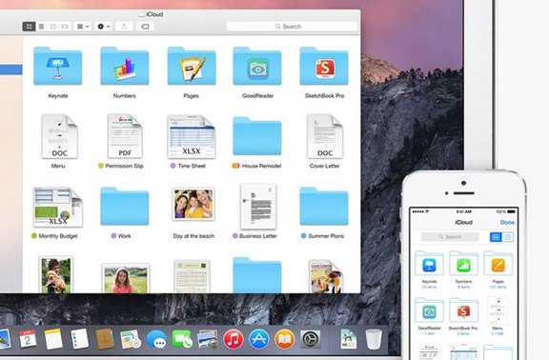This screenshot has width=549, height=360.
Task: Open Notes from the Dock
Action: pyautogui.click(x=53, y=339)
